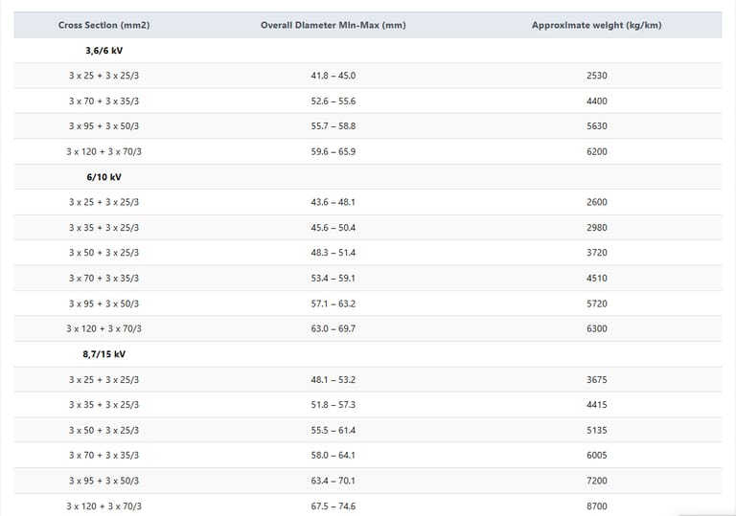Click the Approximate weight (kg/km) header
The height and width of the screenshot is (516, 736).
pos(596,25)
